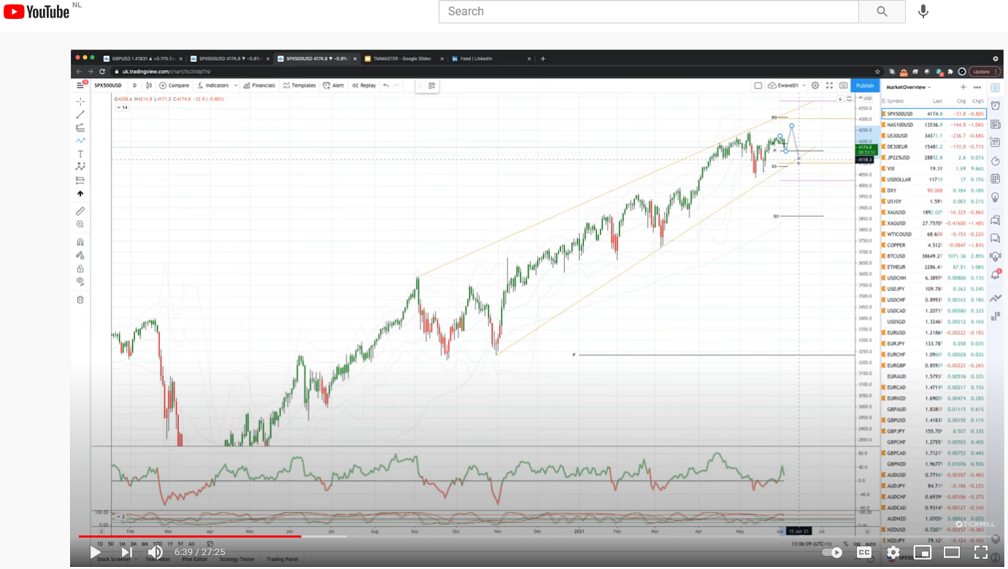
Task: Open watchlist more options menu
Action: pos(977,87)
